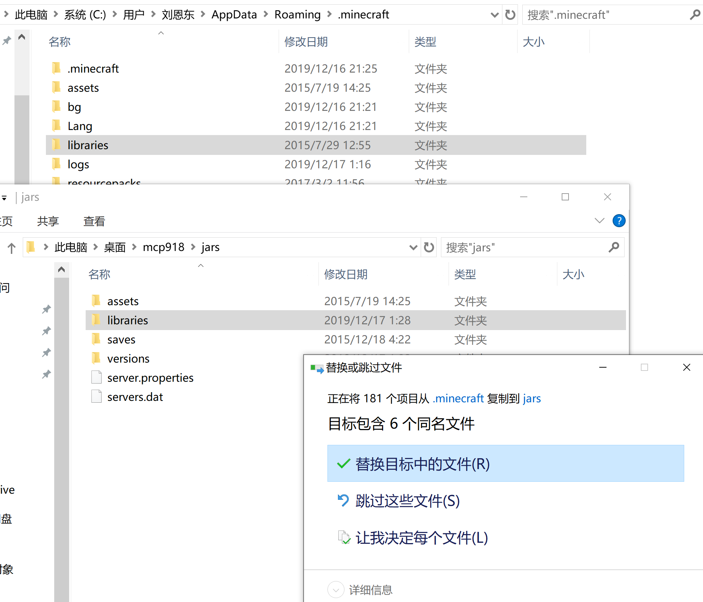Click the jars window vertical scrollbar track
The width and height of the screenshot is (703, 602).
(61, 433)
